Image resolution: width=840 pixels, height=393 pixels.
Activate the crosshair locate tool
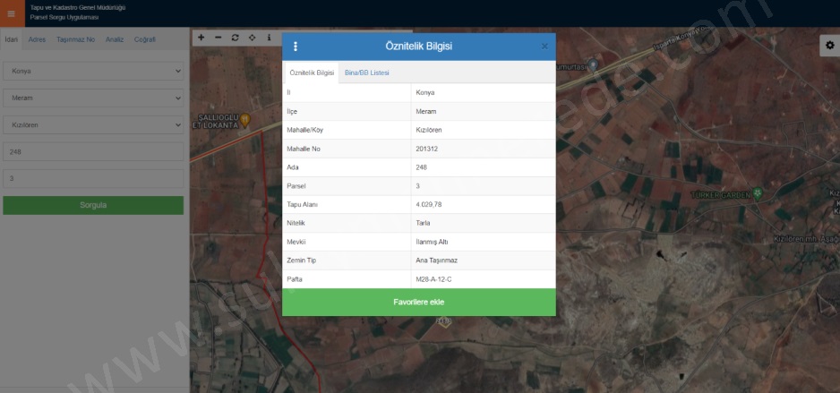tap(252, 38)
